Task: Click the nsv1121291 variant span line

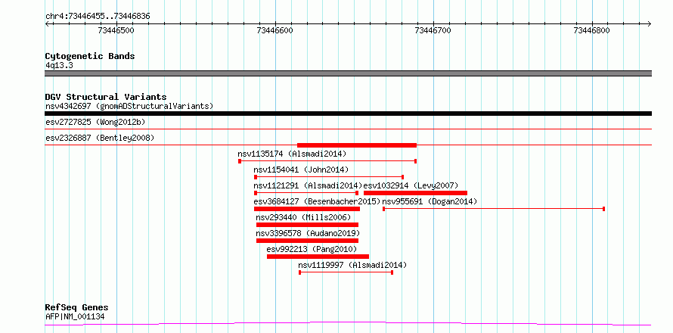Action: (x=306, y=193)
